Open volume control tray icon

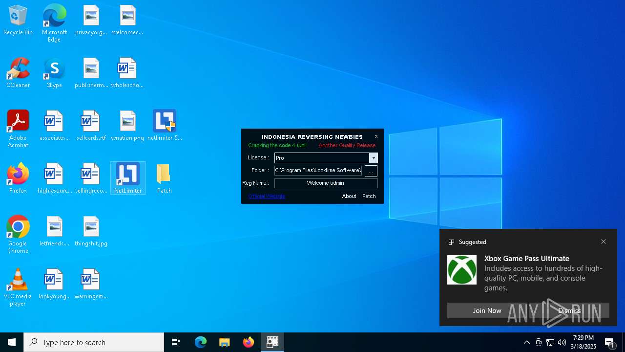click(x=562, y=342)
